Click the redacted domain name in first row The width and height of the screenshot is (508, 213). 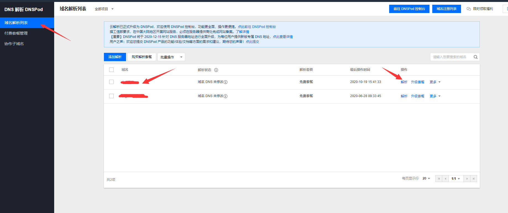click(130, 82)
